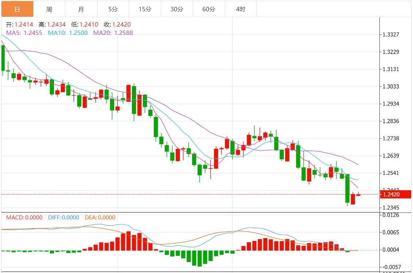Click the 低: 1.2410 low price text
The width and height of the screenshot is (413, 273).
tap(85, 25)
